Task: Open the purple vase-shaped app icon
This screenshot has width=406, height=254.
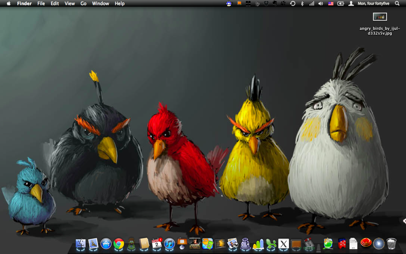Action: tap(246, 244)
